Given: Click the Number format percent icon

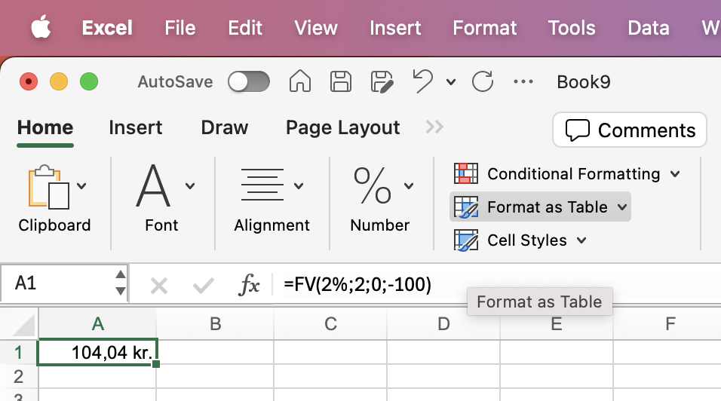Looking at the screenshot, I should (372, 185).
